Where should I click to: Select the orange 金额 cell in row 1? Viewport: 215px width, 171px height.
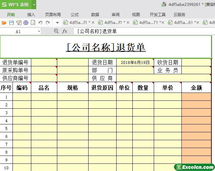[x=196, y=97]
